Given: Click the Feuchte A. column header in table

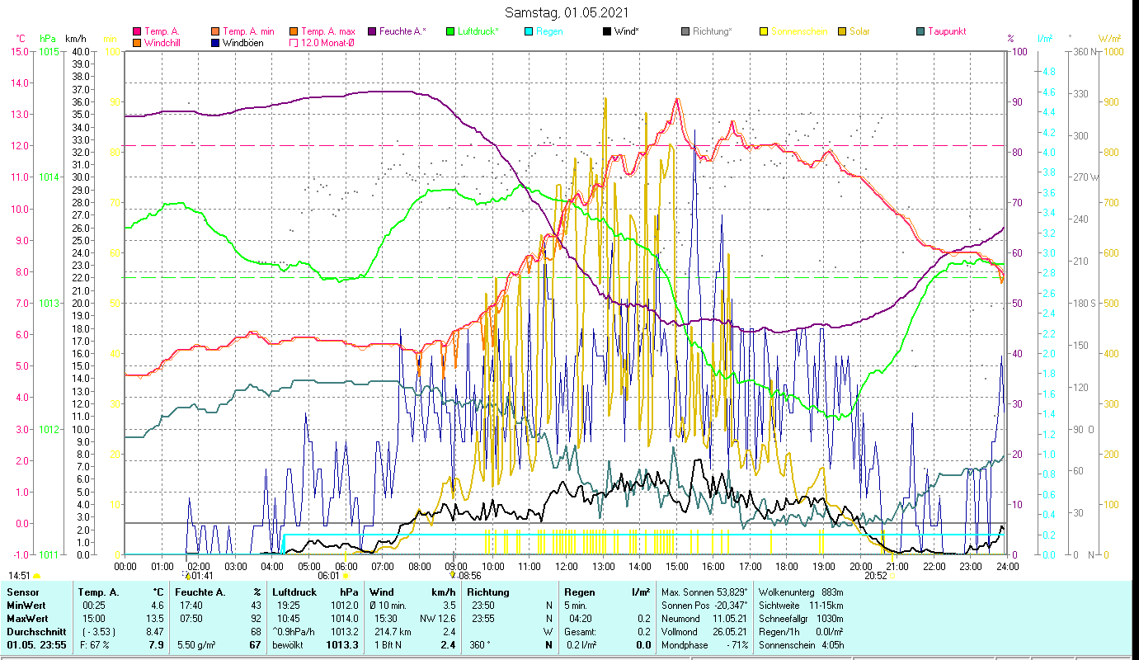Looking at the screenshot, I should click(x=201, y=592).
